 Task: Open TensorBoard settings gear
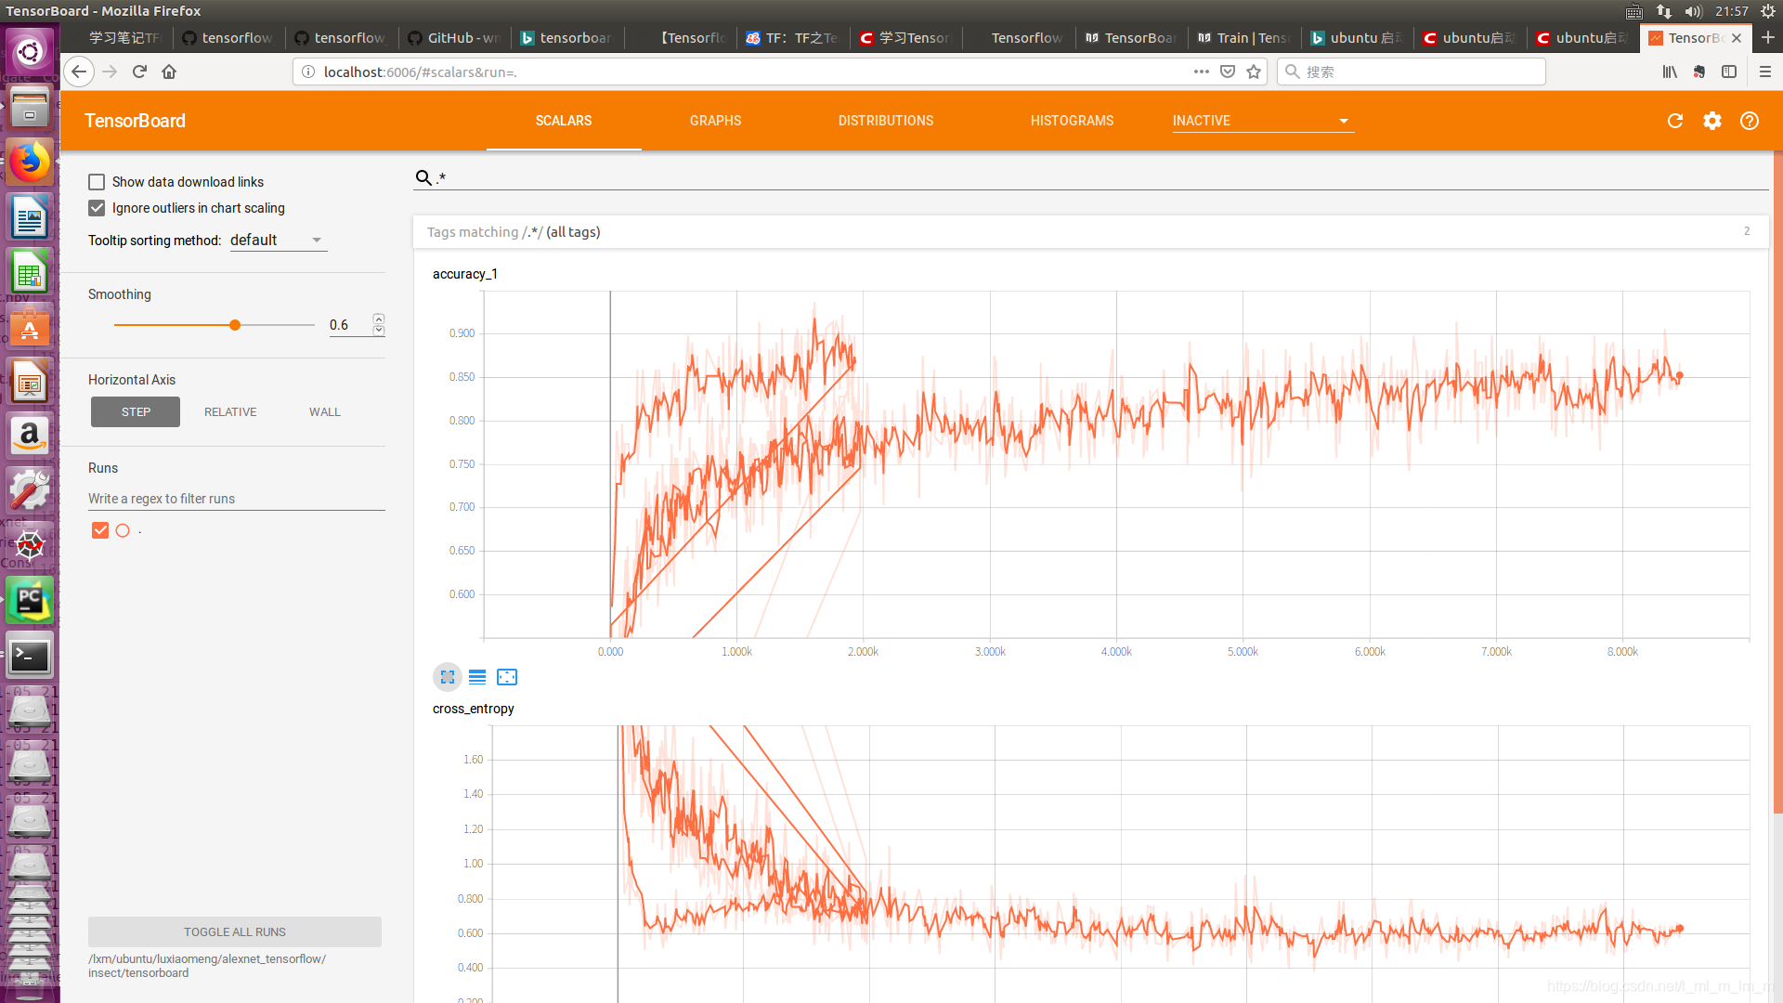pyautogui.click(x=1712, y=121)
